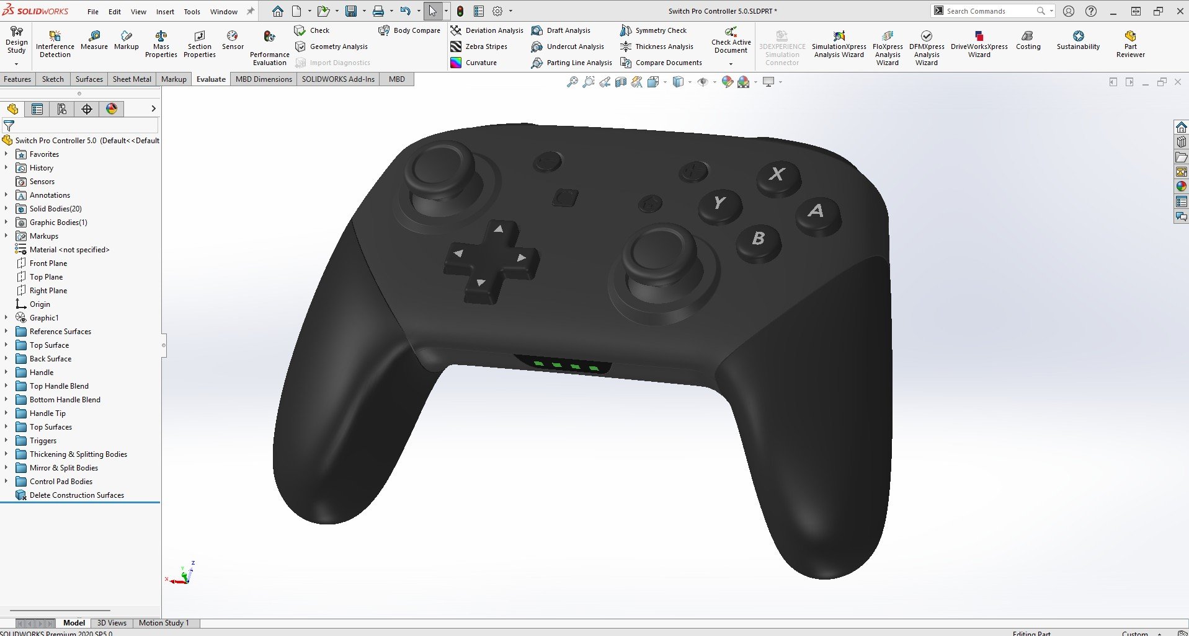Open Thickness Analysis
Screen dimensions: 1189x636
pyautogui.click(x=657, y=46)
